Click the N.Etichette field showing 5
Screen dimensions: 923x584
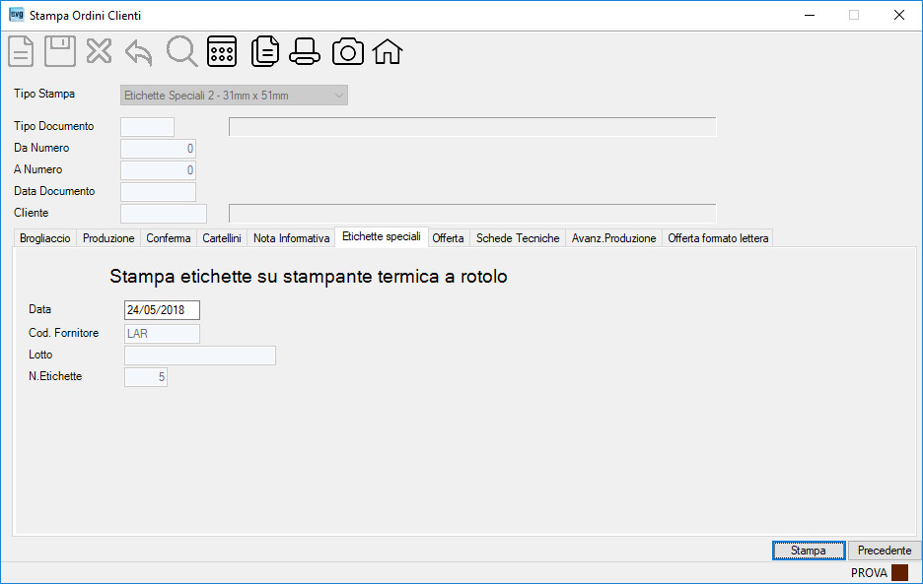coord(145,377)
